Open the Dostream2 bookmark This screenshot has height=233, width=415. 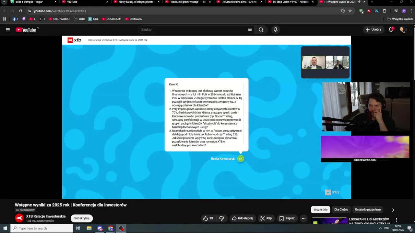(134, 19)
